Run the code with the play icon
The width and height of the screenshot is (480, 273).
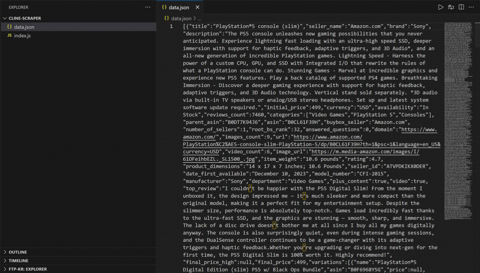pyautogui.click(x=441, y=7)
